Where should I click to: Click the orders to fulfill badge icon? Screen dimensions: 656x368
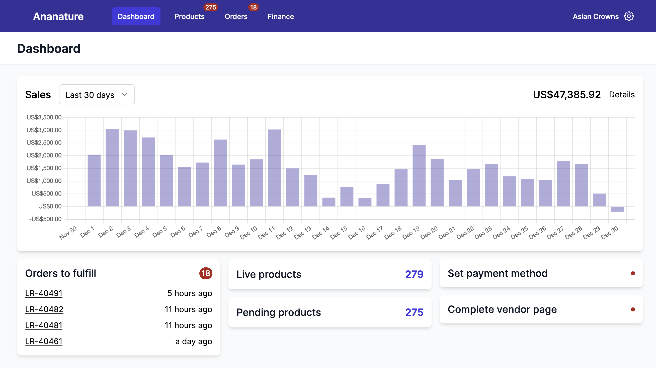coord(206,274)
